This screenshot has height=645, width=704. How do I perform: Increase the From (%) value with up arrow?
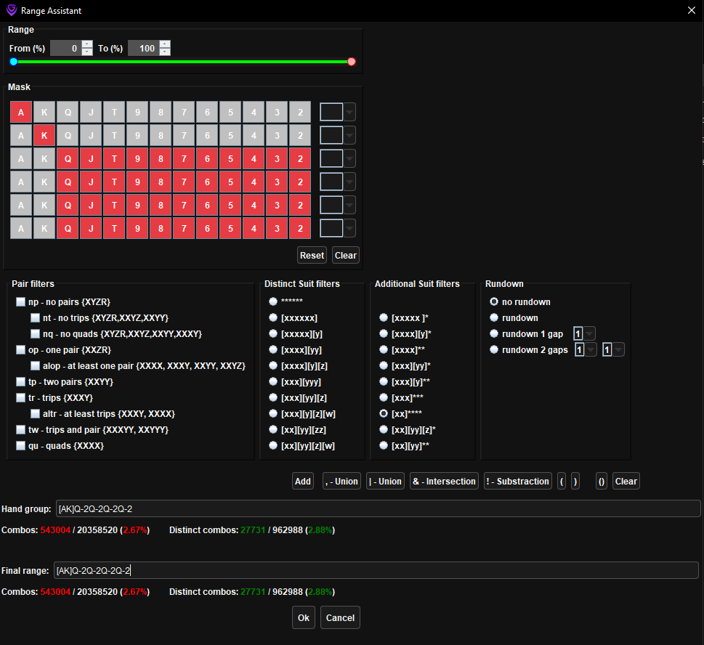pos(87,44)
